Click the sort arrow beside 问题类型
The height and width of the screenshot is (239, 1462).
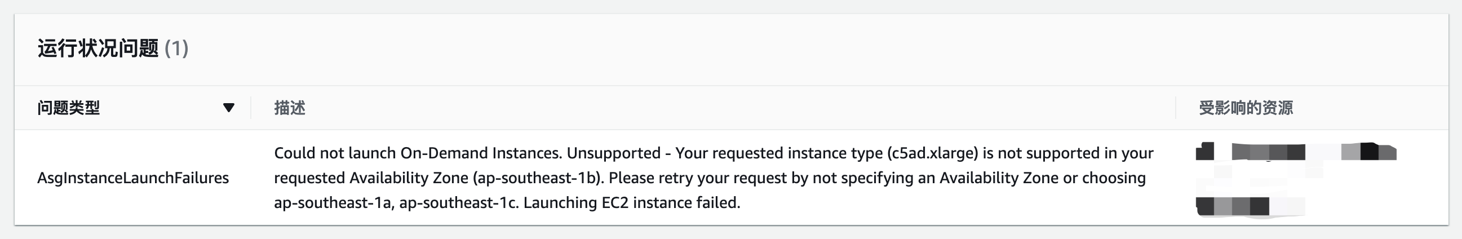pyautogui.click(x=229, y=108)
